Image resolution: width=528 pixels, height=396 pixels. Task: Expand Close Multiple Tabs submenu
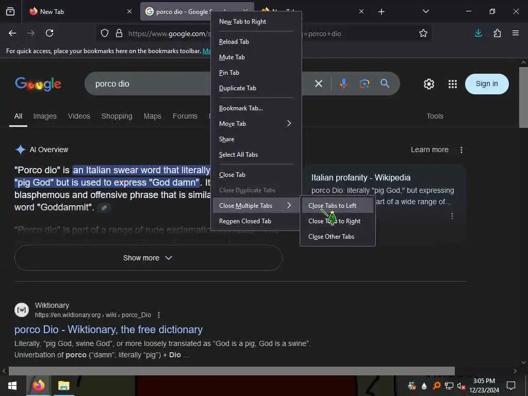(x=256, y=205)
